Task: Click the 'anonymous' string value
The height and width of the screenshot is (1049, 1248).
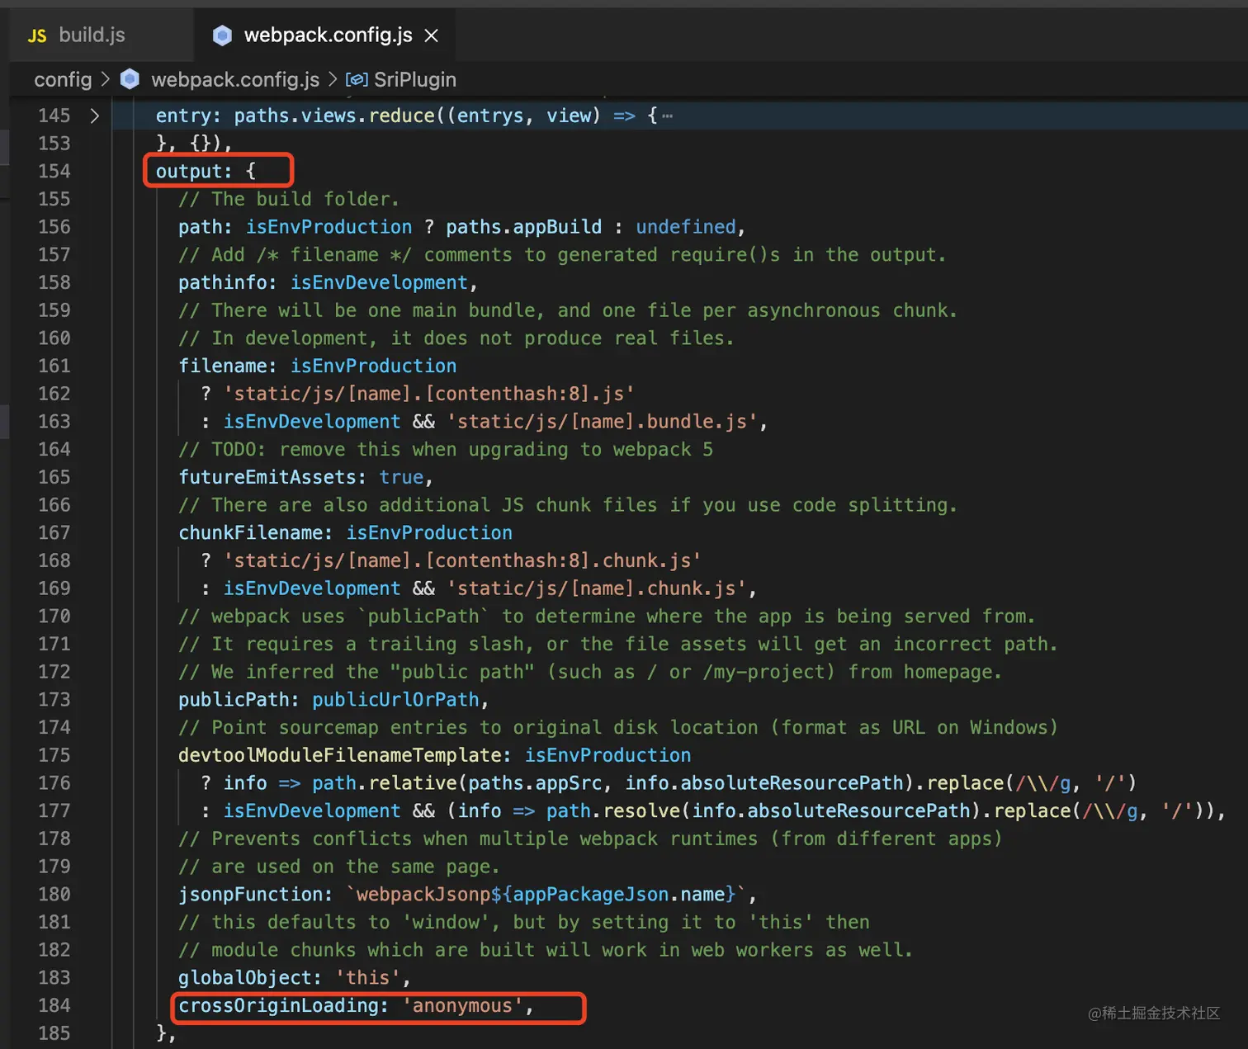Action: [462, 1005]
